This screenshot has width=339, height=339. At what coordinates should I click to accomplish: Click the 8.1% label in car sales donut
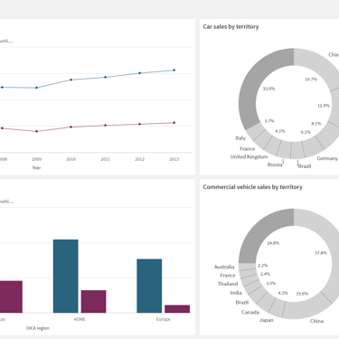315,124
